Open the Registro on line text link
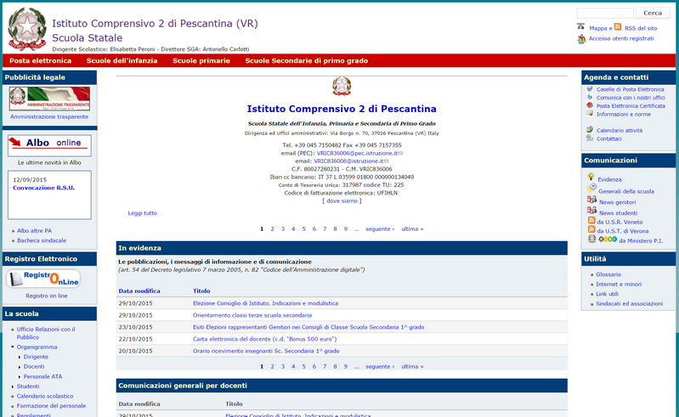Image resolution: width=679 pixels, height=417 pixels. 47,296
